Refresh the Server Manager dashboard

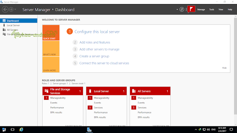(x=182, y=10)
